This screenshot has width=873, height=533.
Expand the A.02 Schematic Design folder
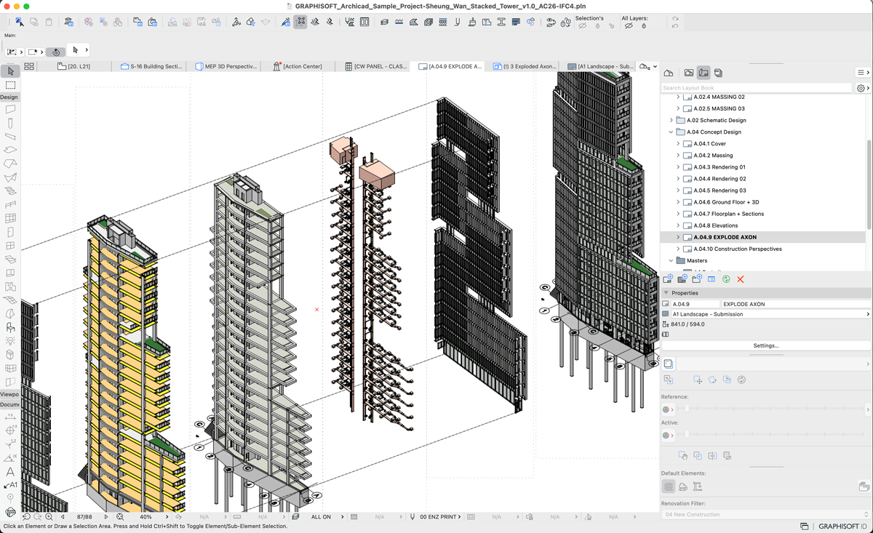671,121
